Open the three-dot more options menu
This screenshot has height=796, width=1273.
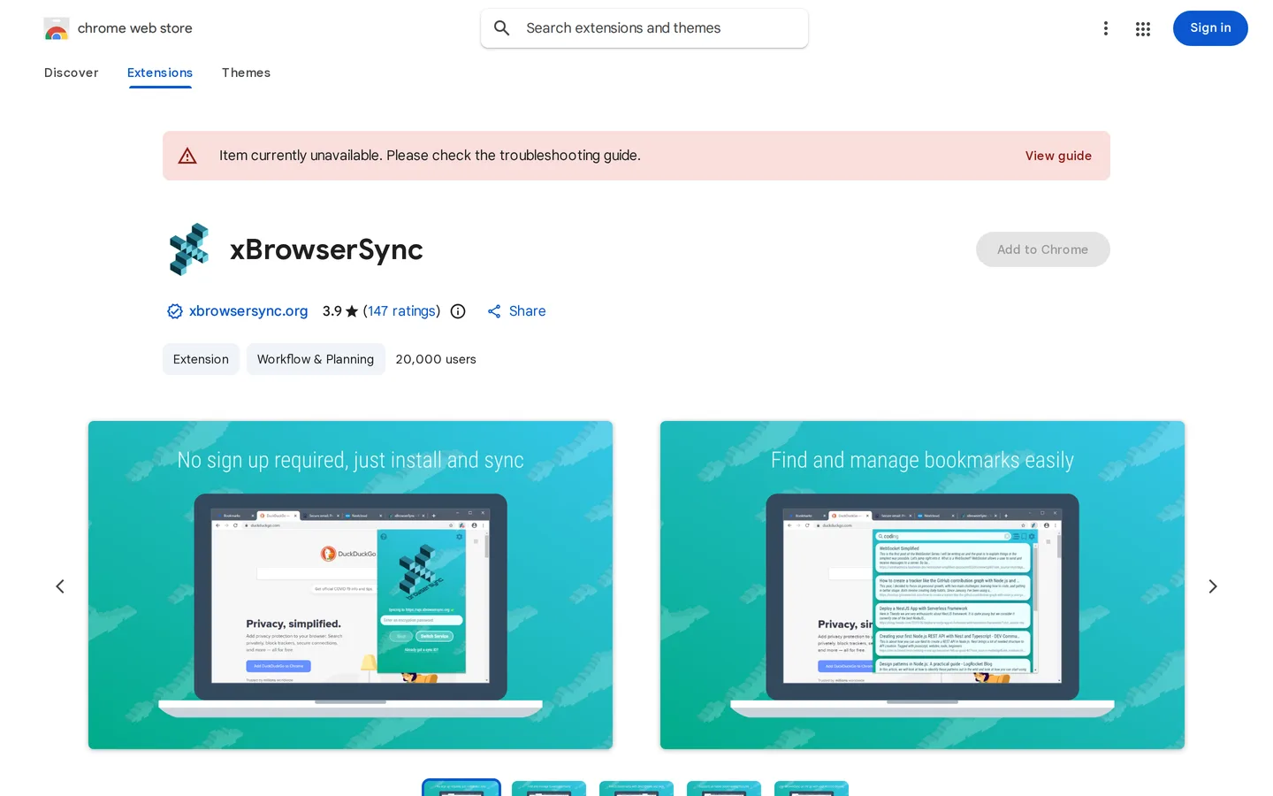(x=1106, y=28)
